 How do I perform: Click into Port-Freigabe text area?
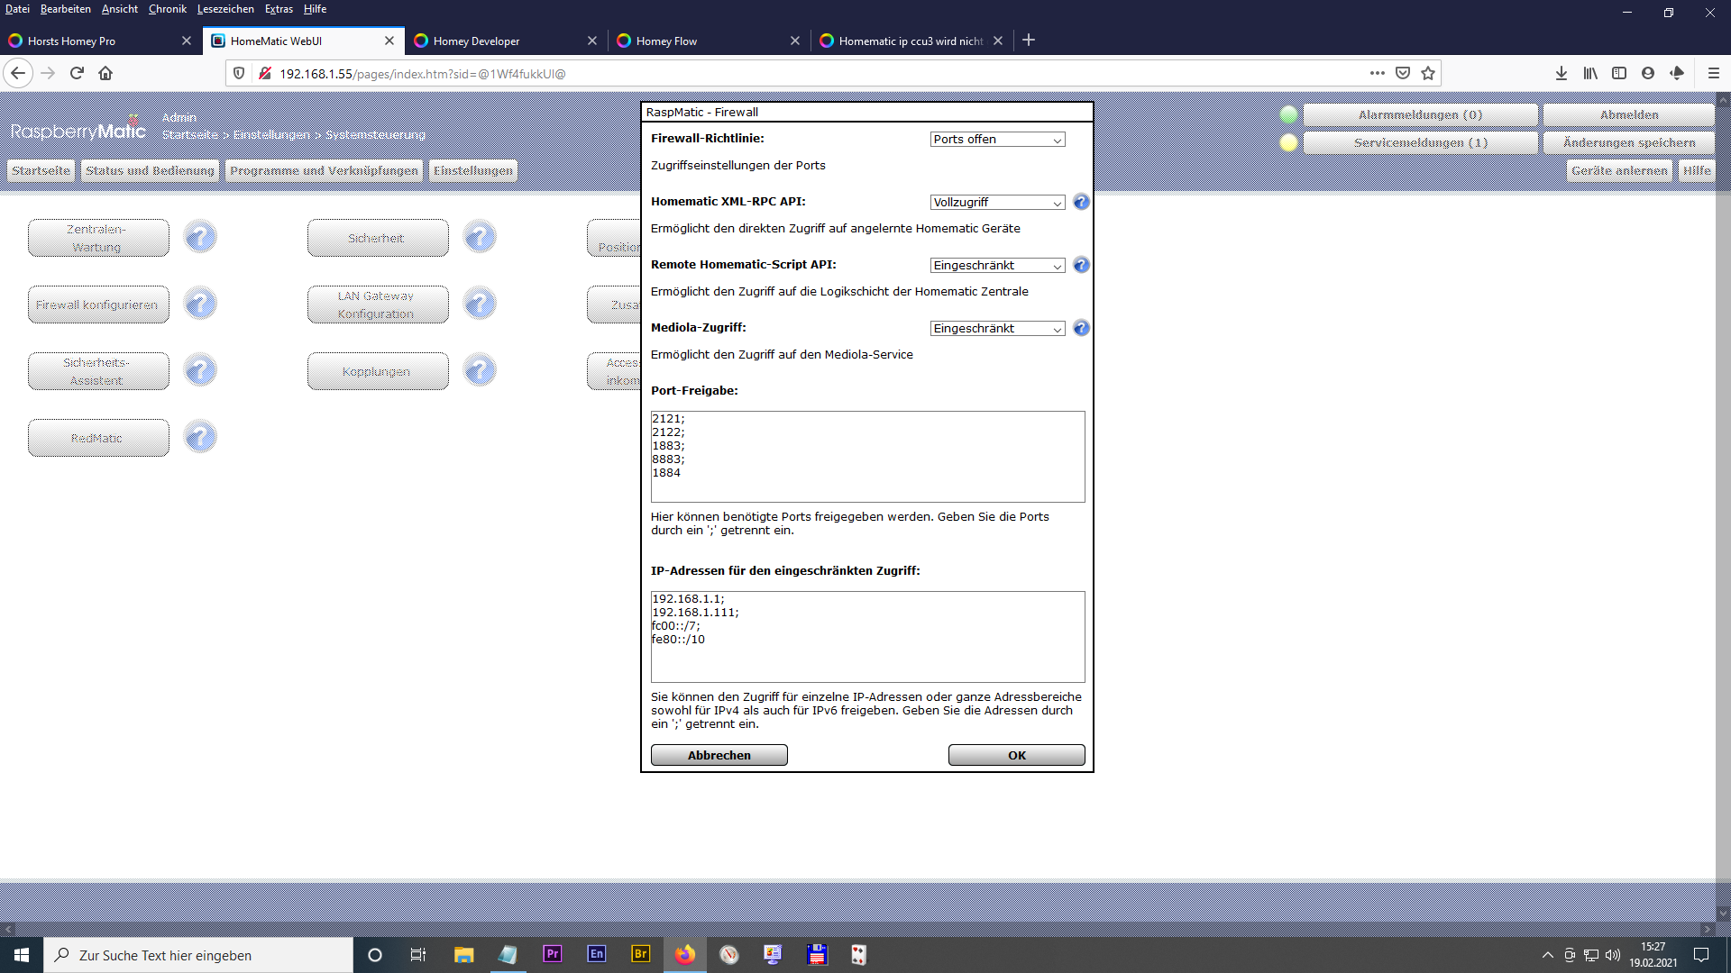(x=867, y=456)
